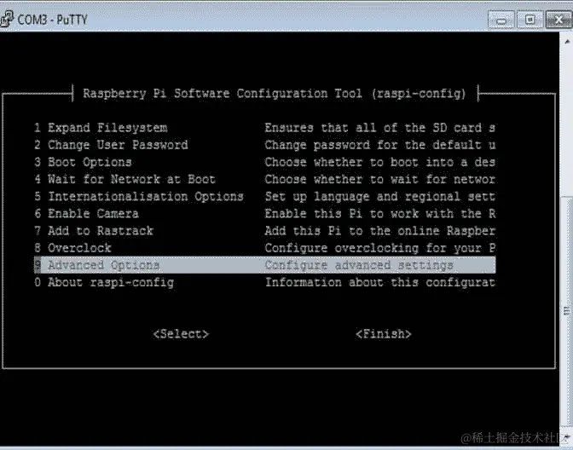Click the scrollbar up arrow
This screenshot has height=450, width=573.
pyautogui.click(x=567, y=42)
